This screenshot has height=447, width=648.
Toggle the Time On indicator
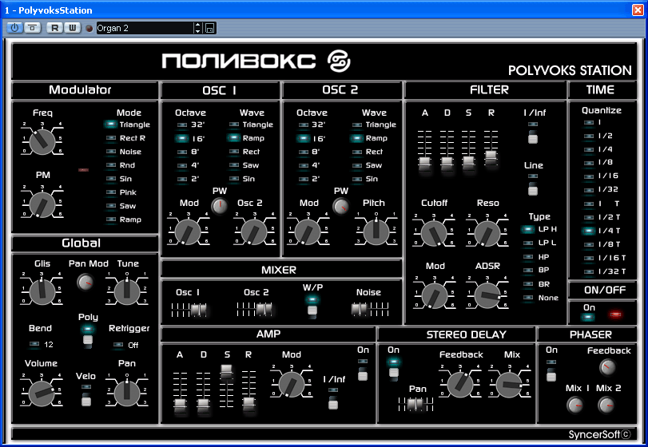tap(588, 317)
